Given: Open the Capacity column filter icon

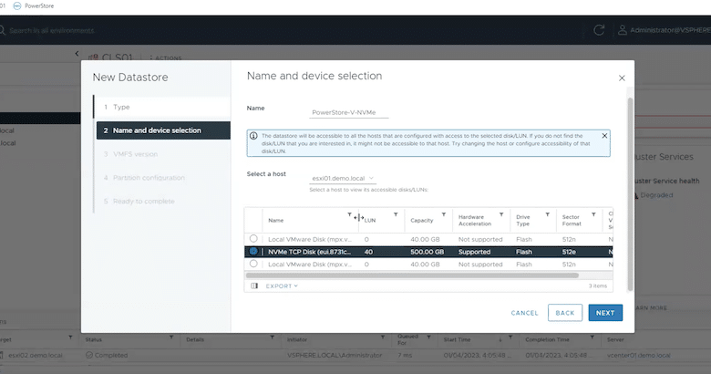Looking at the screenshot, I should pyautogui.click(x=444, y=214).
